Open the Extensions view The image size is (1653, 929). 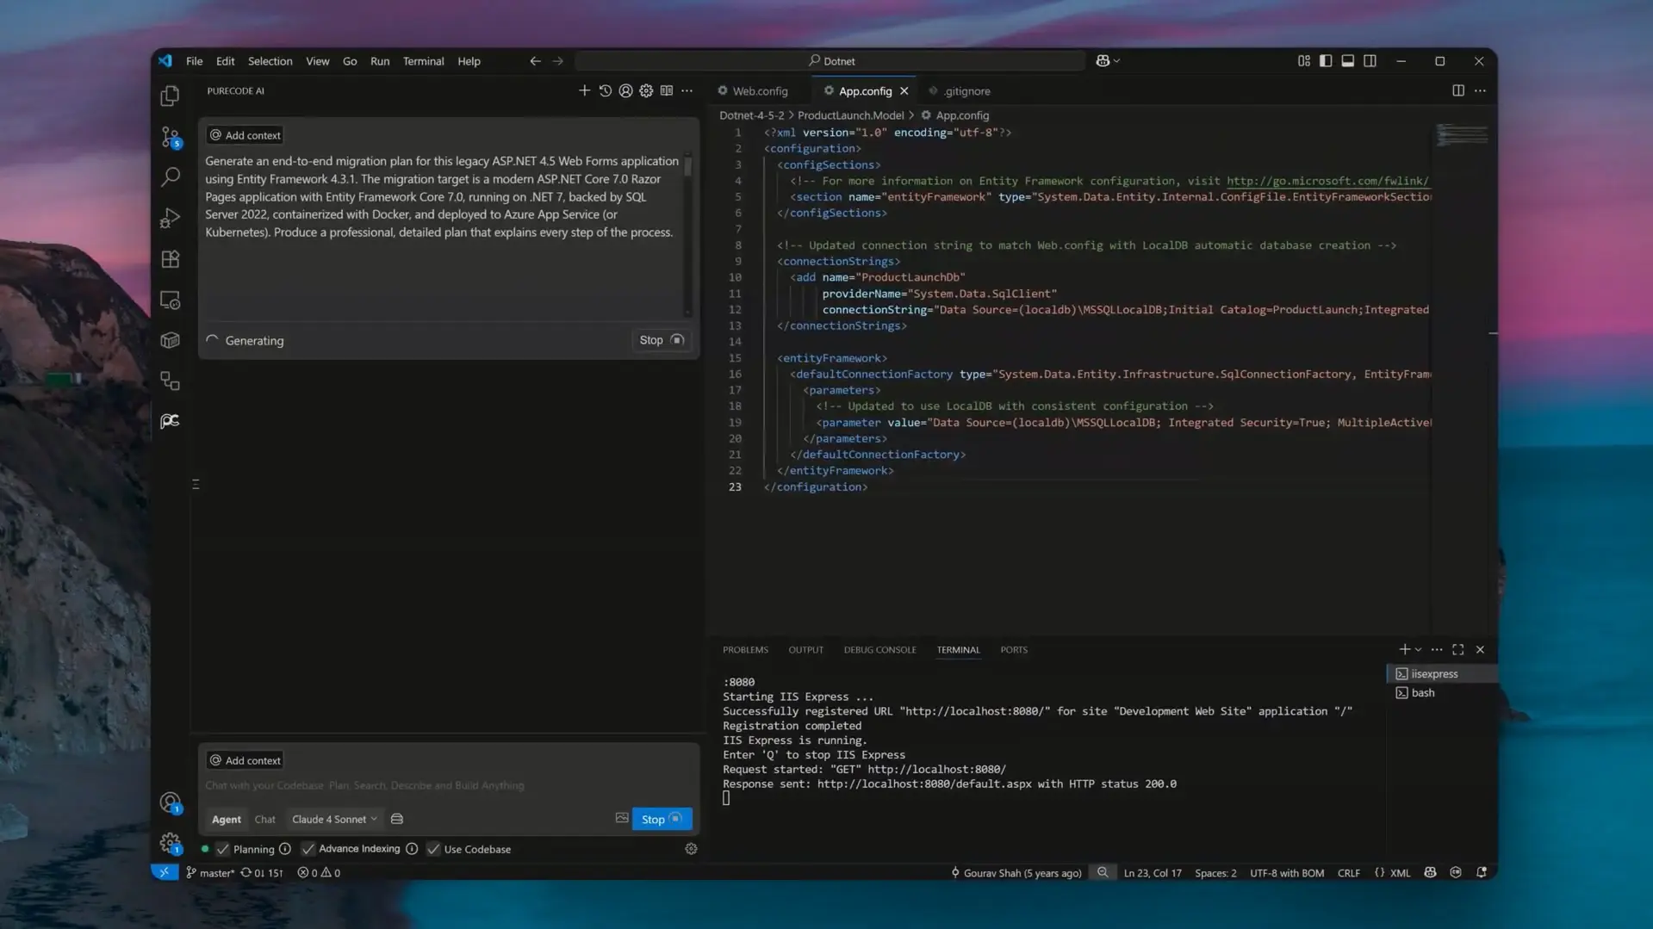point(170,259)
